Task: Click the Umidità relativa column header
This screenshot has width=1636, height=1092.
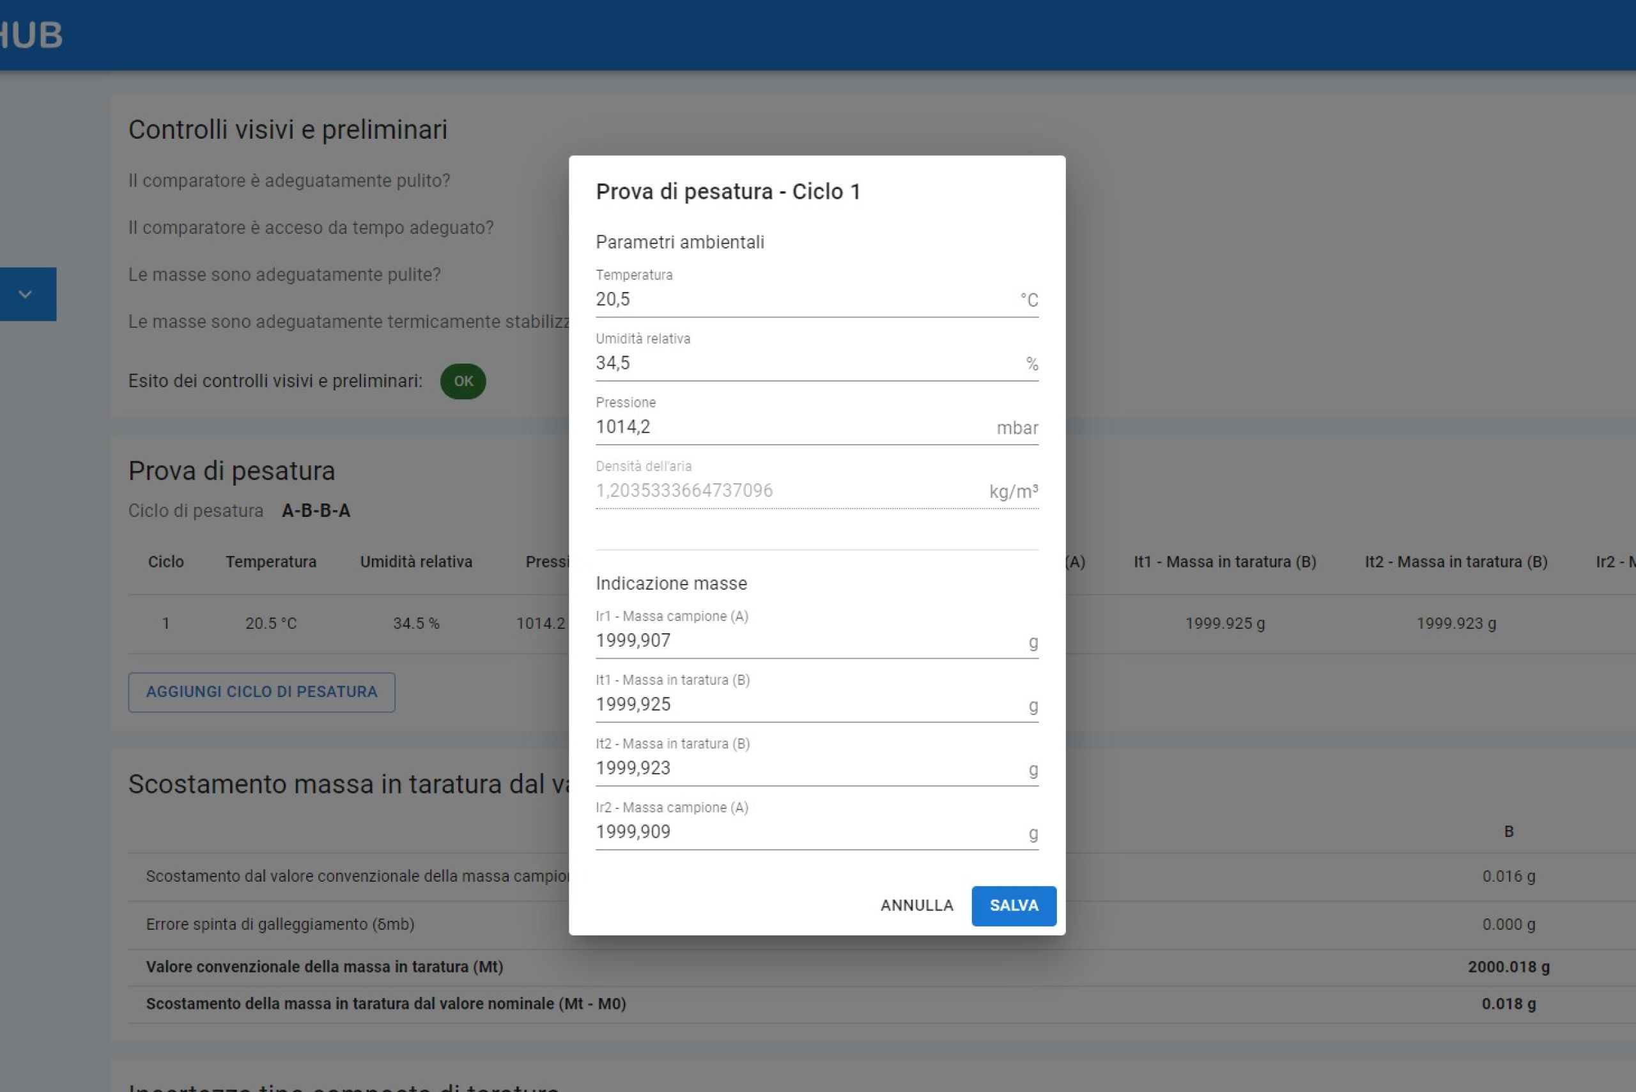Action: click(416, 562)
